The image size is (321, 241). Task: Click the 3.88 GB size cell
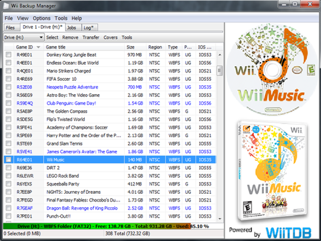135,79
